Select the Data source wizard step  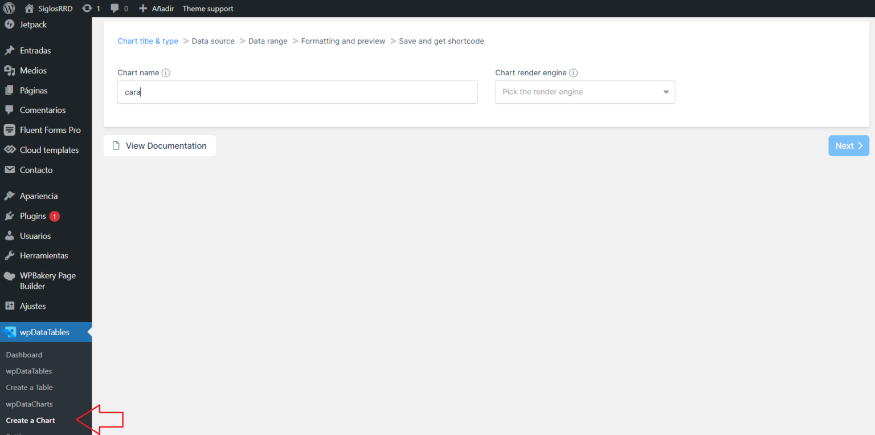point(213,41)
